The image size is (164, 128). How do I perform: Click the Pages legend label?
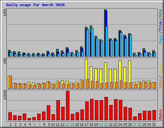click(160, 39)
